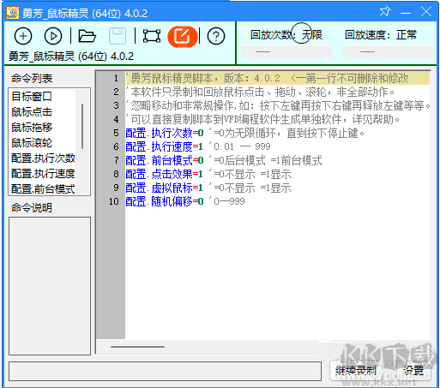Pin window with the pushpin icon
Screen dimensions: 440x388
pos(384,12)
